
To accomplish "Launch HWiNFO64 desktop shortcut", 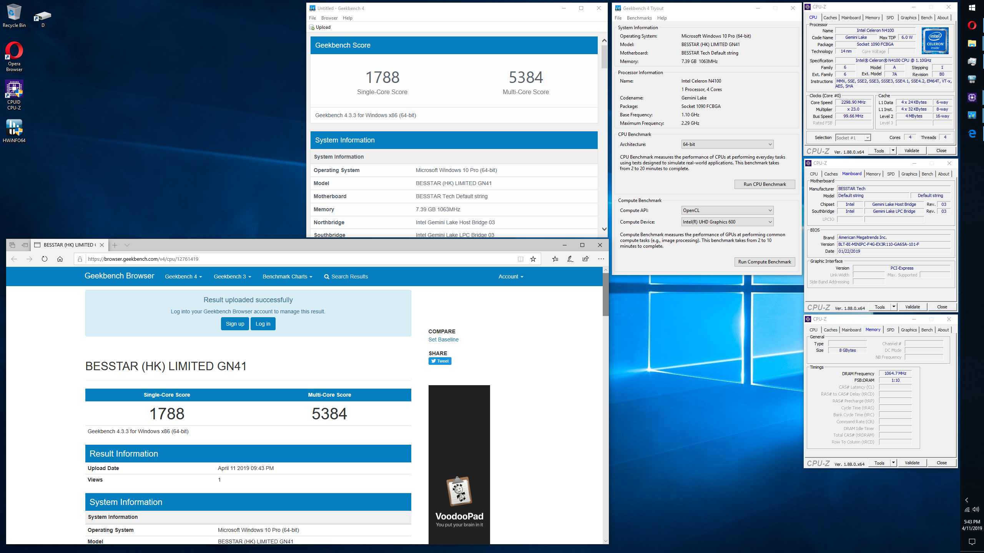I will pyautogui.click(x=14, y=131).
